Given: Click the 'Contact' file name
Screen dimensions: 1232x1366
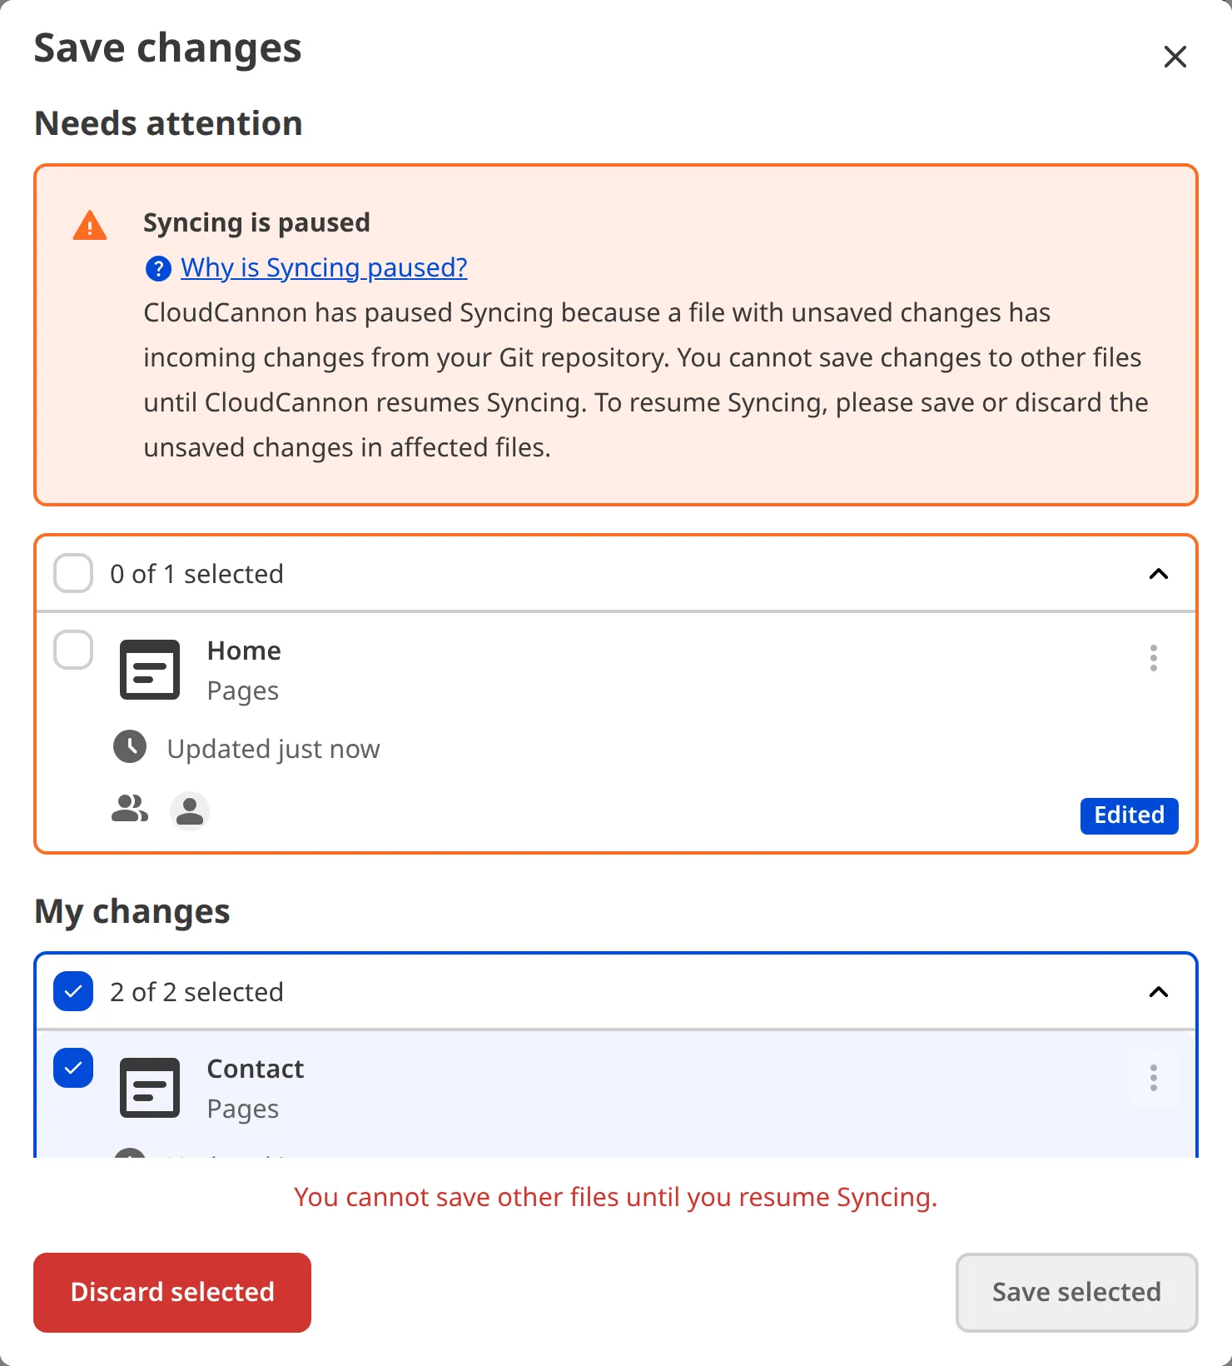Looking at the screenshot, I should click(256, 1069).
